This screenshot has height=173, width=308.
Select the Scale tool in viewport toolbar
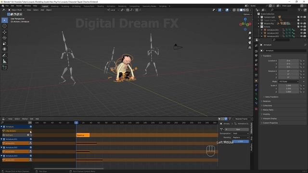[x=4, y=44]
